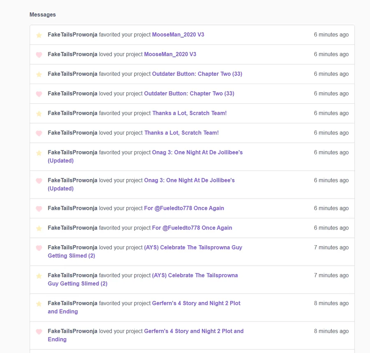This screenshot has height=353, width=370.
Task: Click star icon for Fueledto778 favorite message
Action: [x=39, y=228]
